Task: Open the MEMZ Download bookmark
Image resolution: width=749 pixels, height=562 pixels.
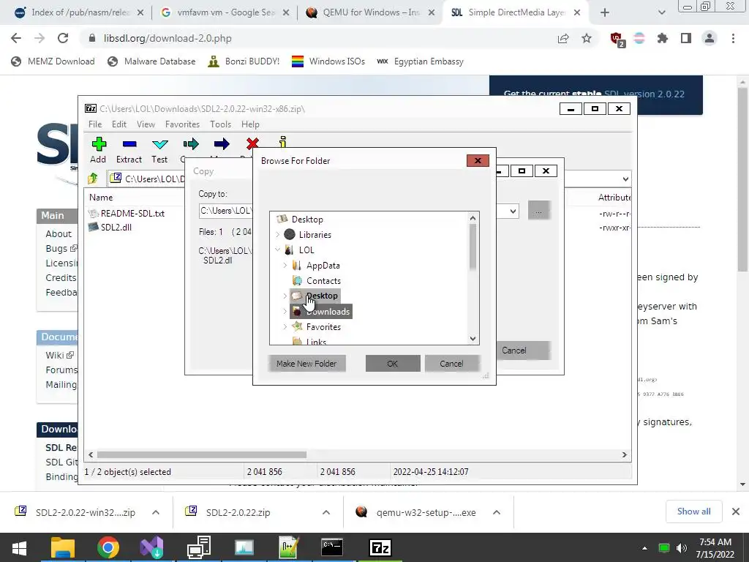Action: [53, 61]
